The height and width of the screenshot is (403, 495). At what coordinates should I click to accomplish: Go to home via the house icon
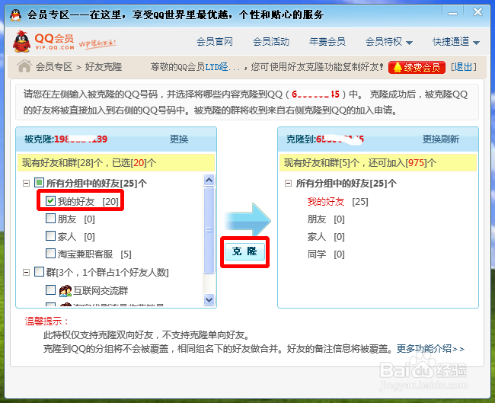pyautogui.click(x=24, y=66)
